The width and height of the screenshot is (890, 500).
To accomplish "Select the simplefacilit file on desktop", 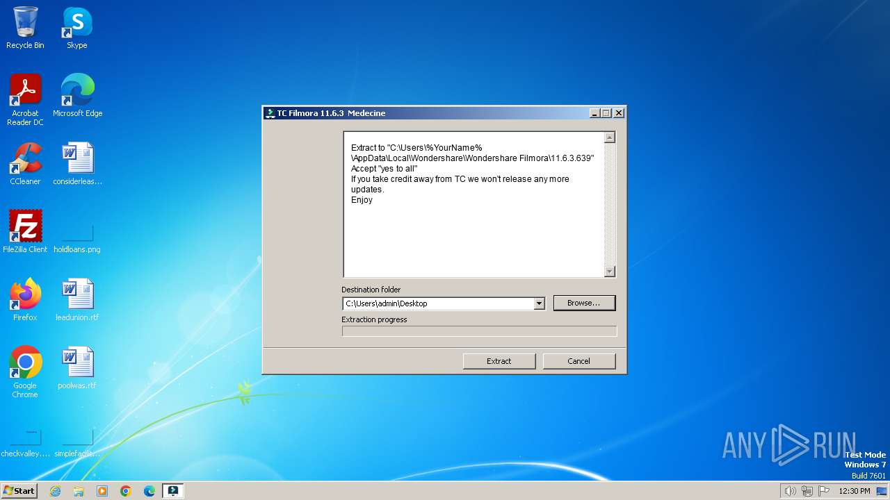I will tap(77, 444).
